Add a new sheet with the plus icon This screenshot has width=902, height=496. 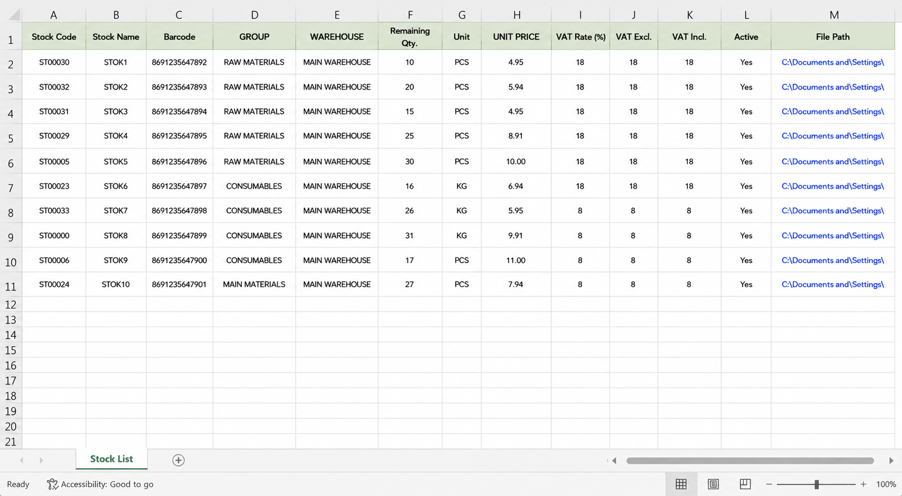[179, 460]
